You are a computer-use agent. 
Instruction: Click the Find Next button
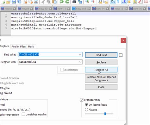coord(101,55)
